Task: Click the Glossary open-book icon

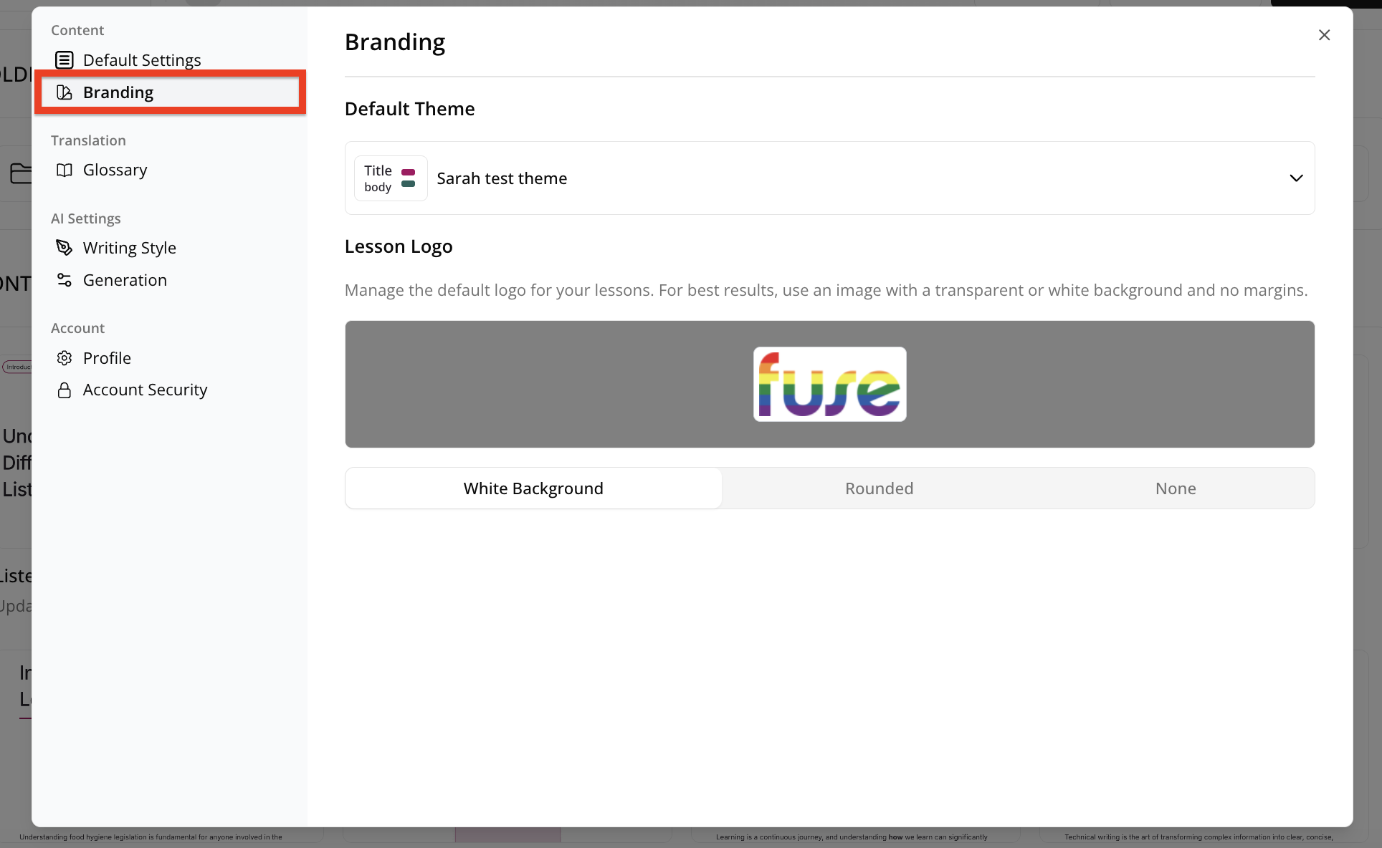Action: point(65,170)
